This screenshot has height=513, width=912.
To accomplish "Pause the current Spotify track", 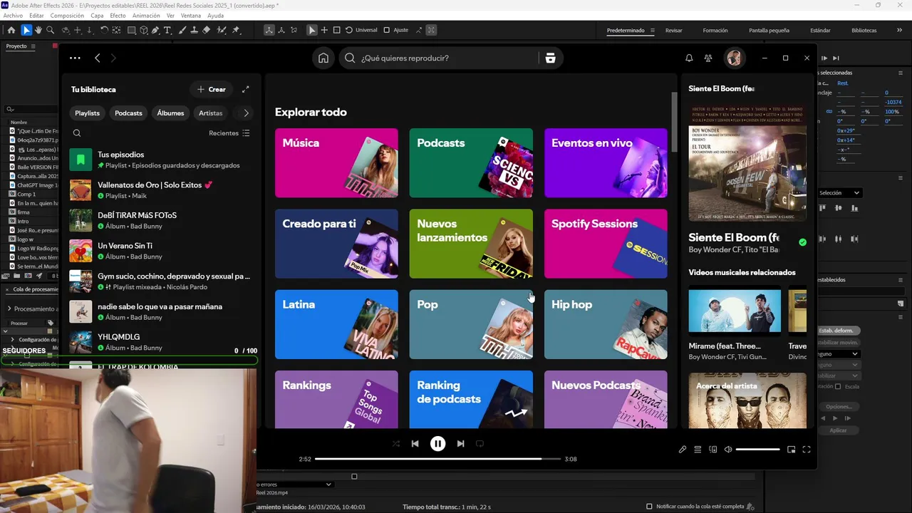I will [x=437, y=444].
